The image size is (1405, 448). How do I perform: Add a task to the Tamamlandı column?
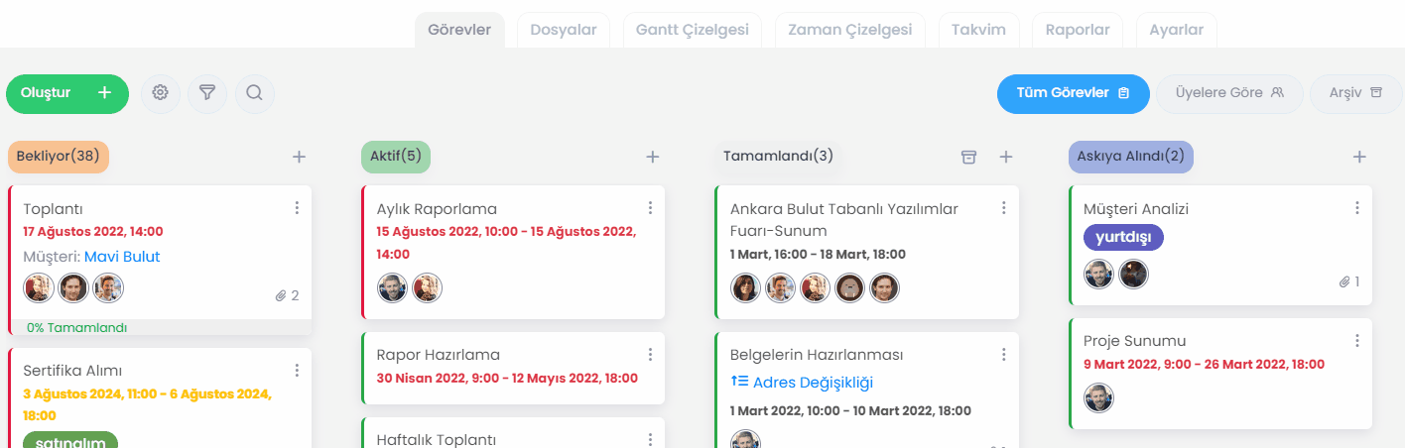pos(1006,157)
